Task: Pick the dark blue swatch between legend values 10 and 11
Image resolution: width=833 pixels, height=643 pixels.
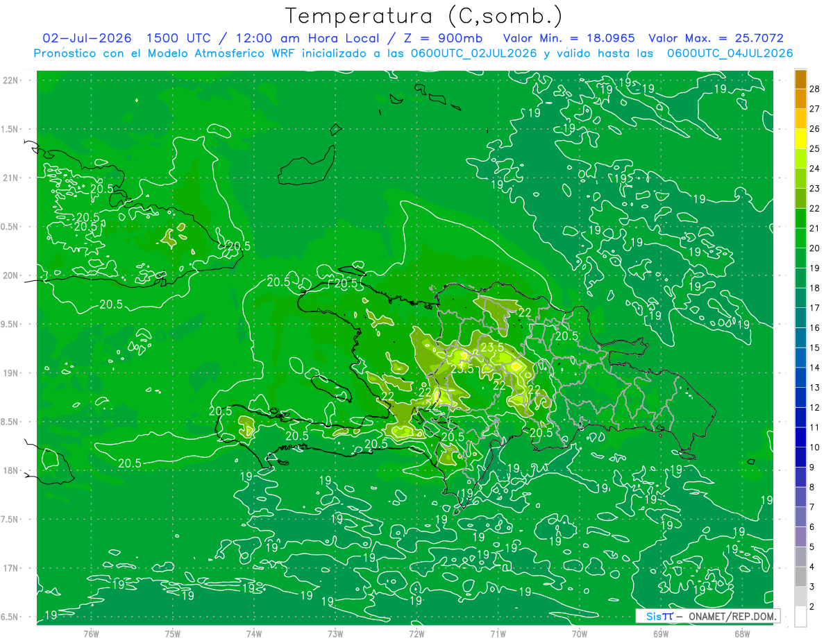Action: [x=800, y=438]
